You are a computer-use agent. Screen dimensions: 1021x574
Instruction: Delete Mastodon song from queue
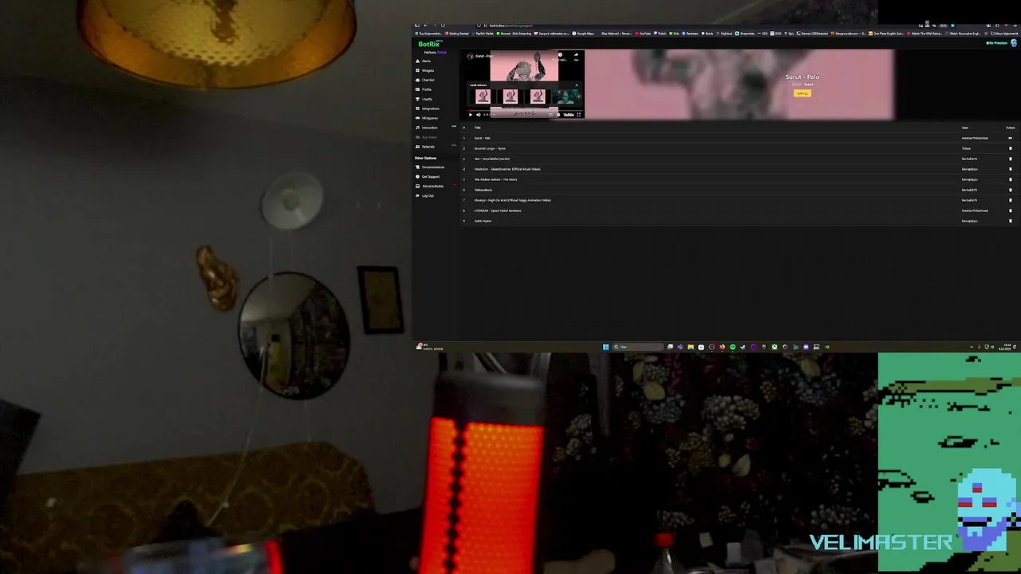click(x=1011, y=169)
